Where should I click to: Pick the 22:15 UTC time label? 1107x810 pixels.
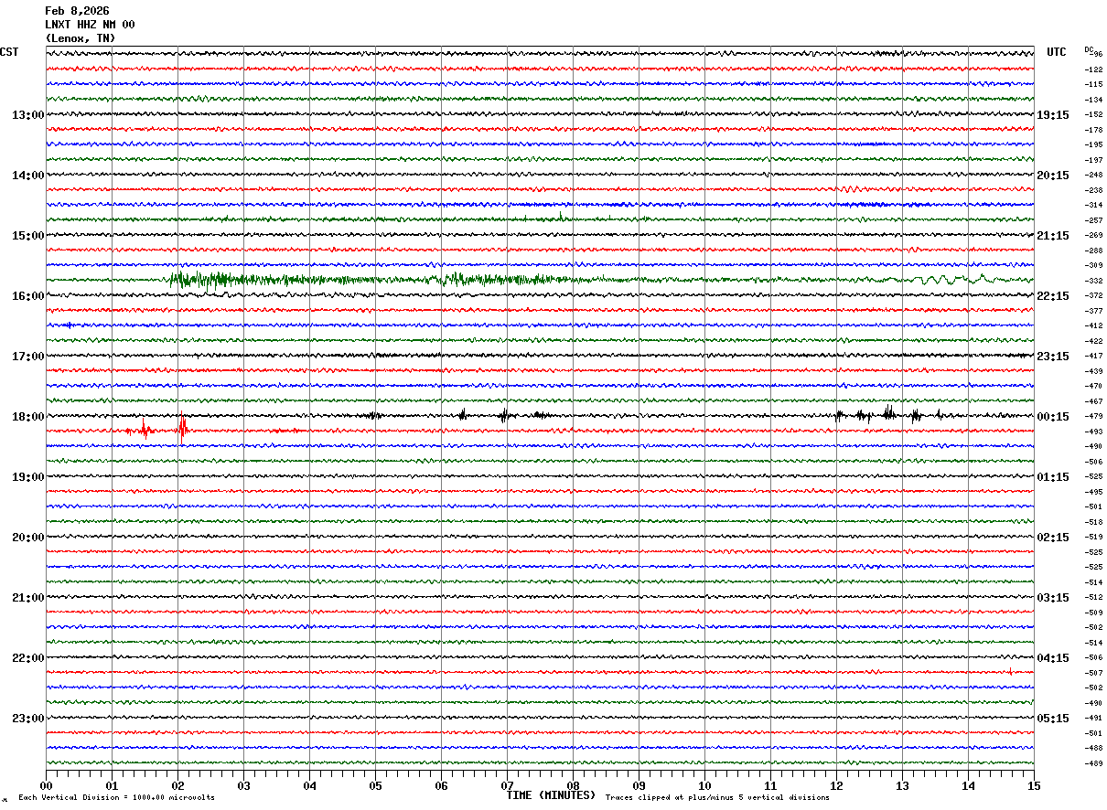click(1053, 296)
